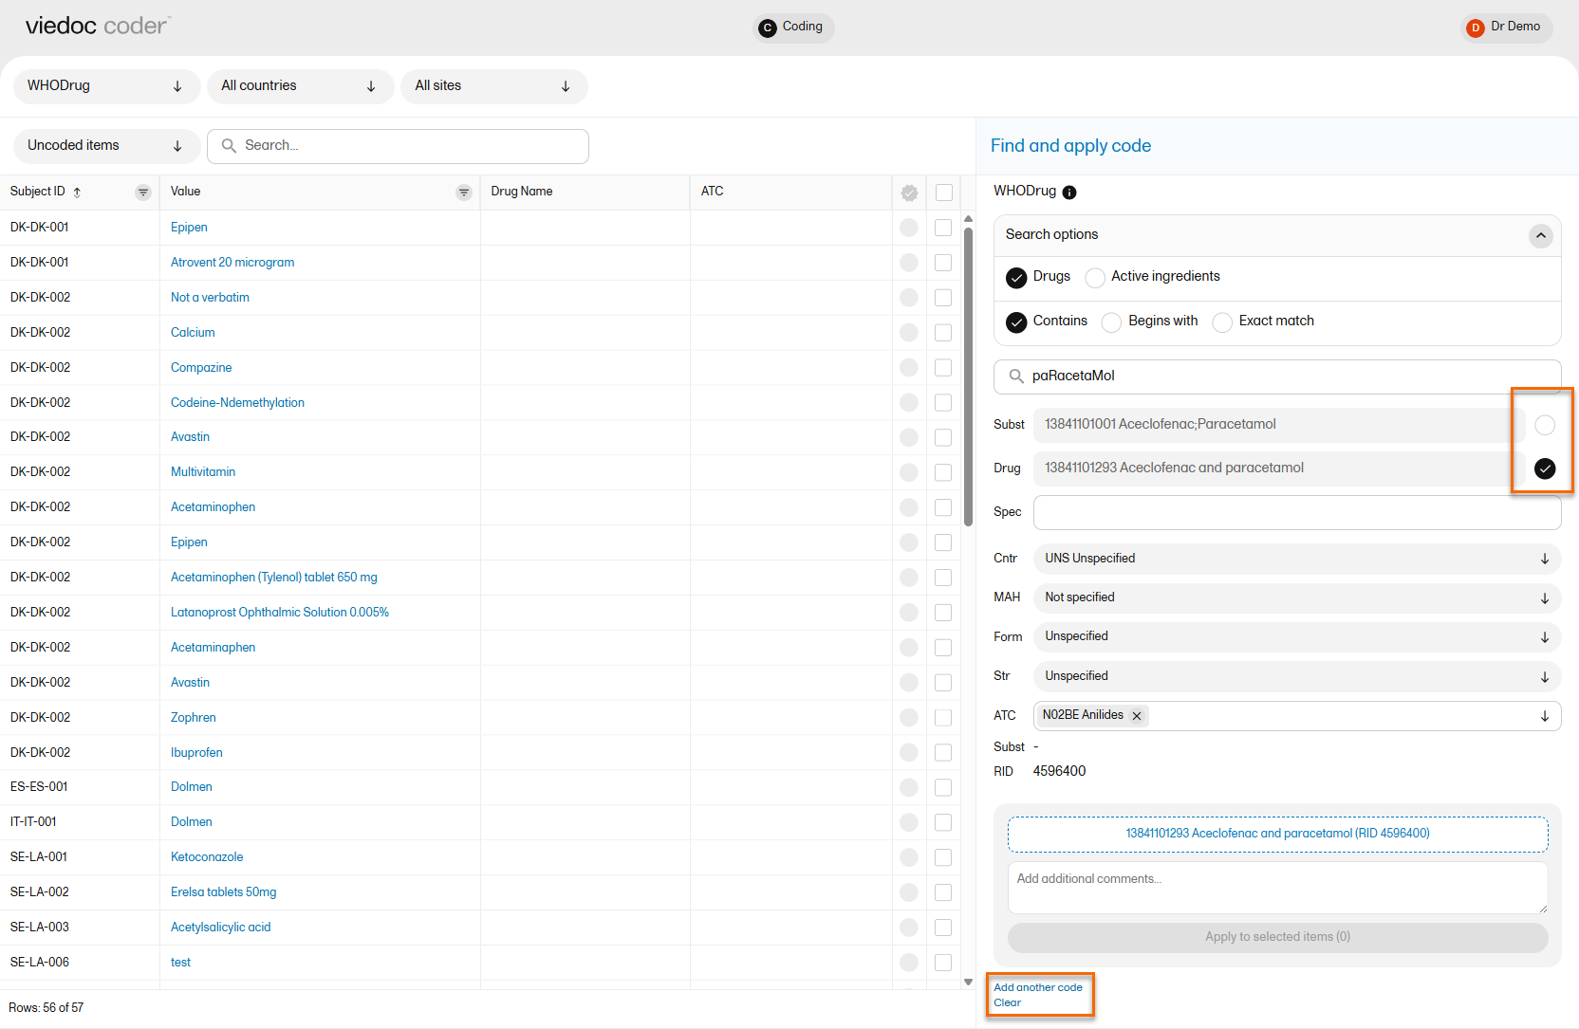Viewport: 1579px width, 1029px height.
Task: Click the WHODrug info icon
Action: pos(1069,193)
